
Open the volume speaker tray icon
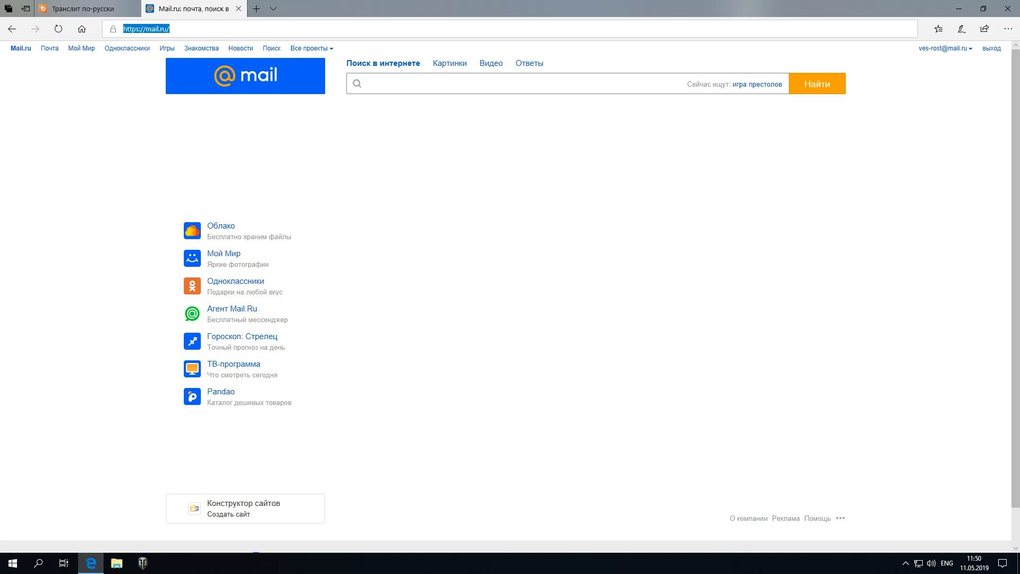[931, 563]
